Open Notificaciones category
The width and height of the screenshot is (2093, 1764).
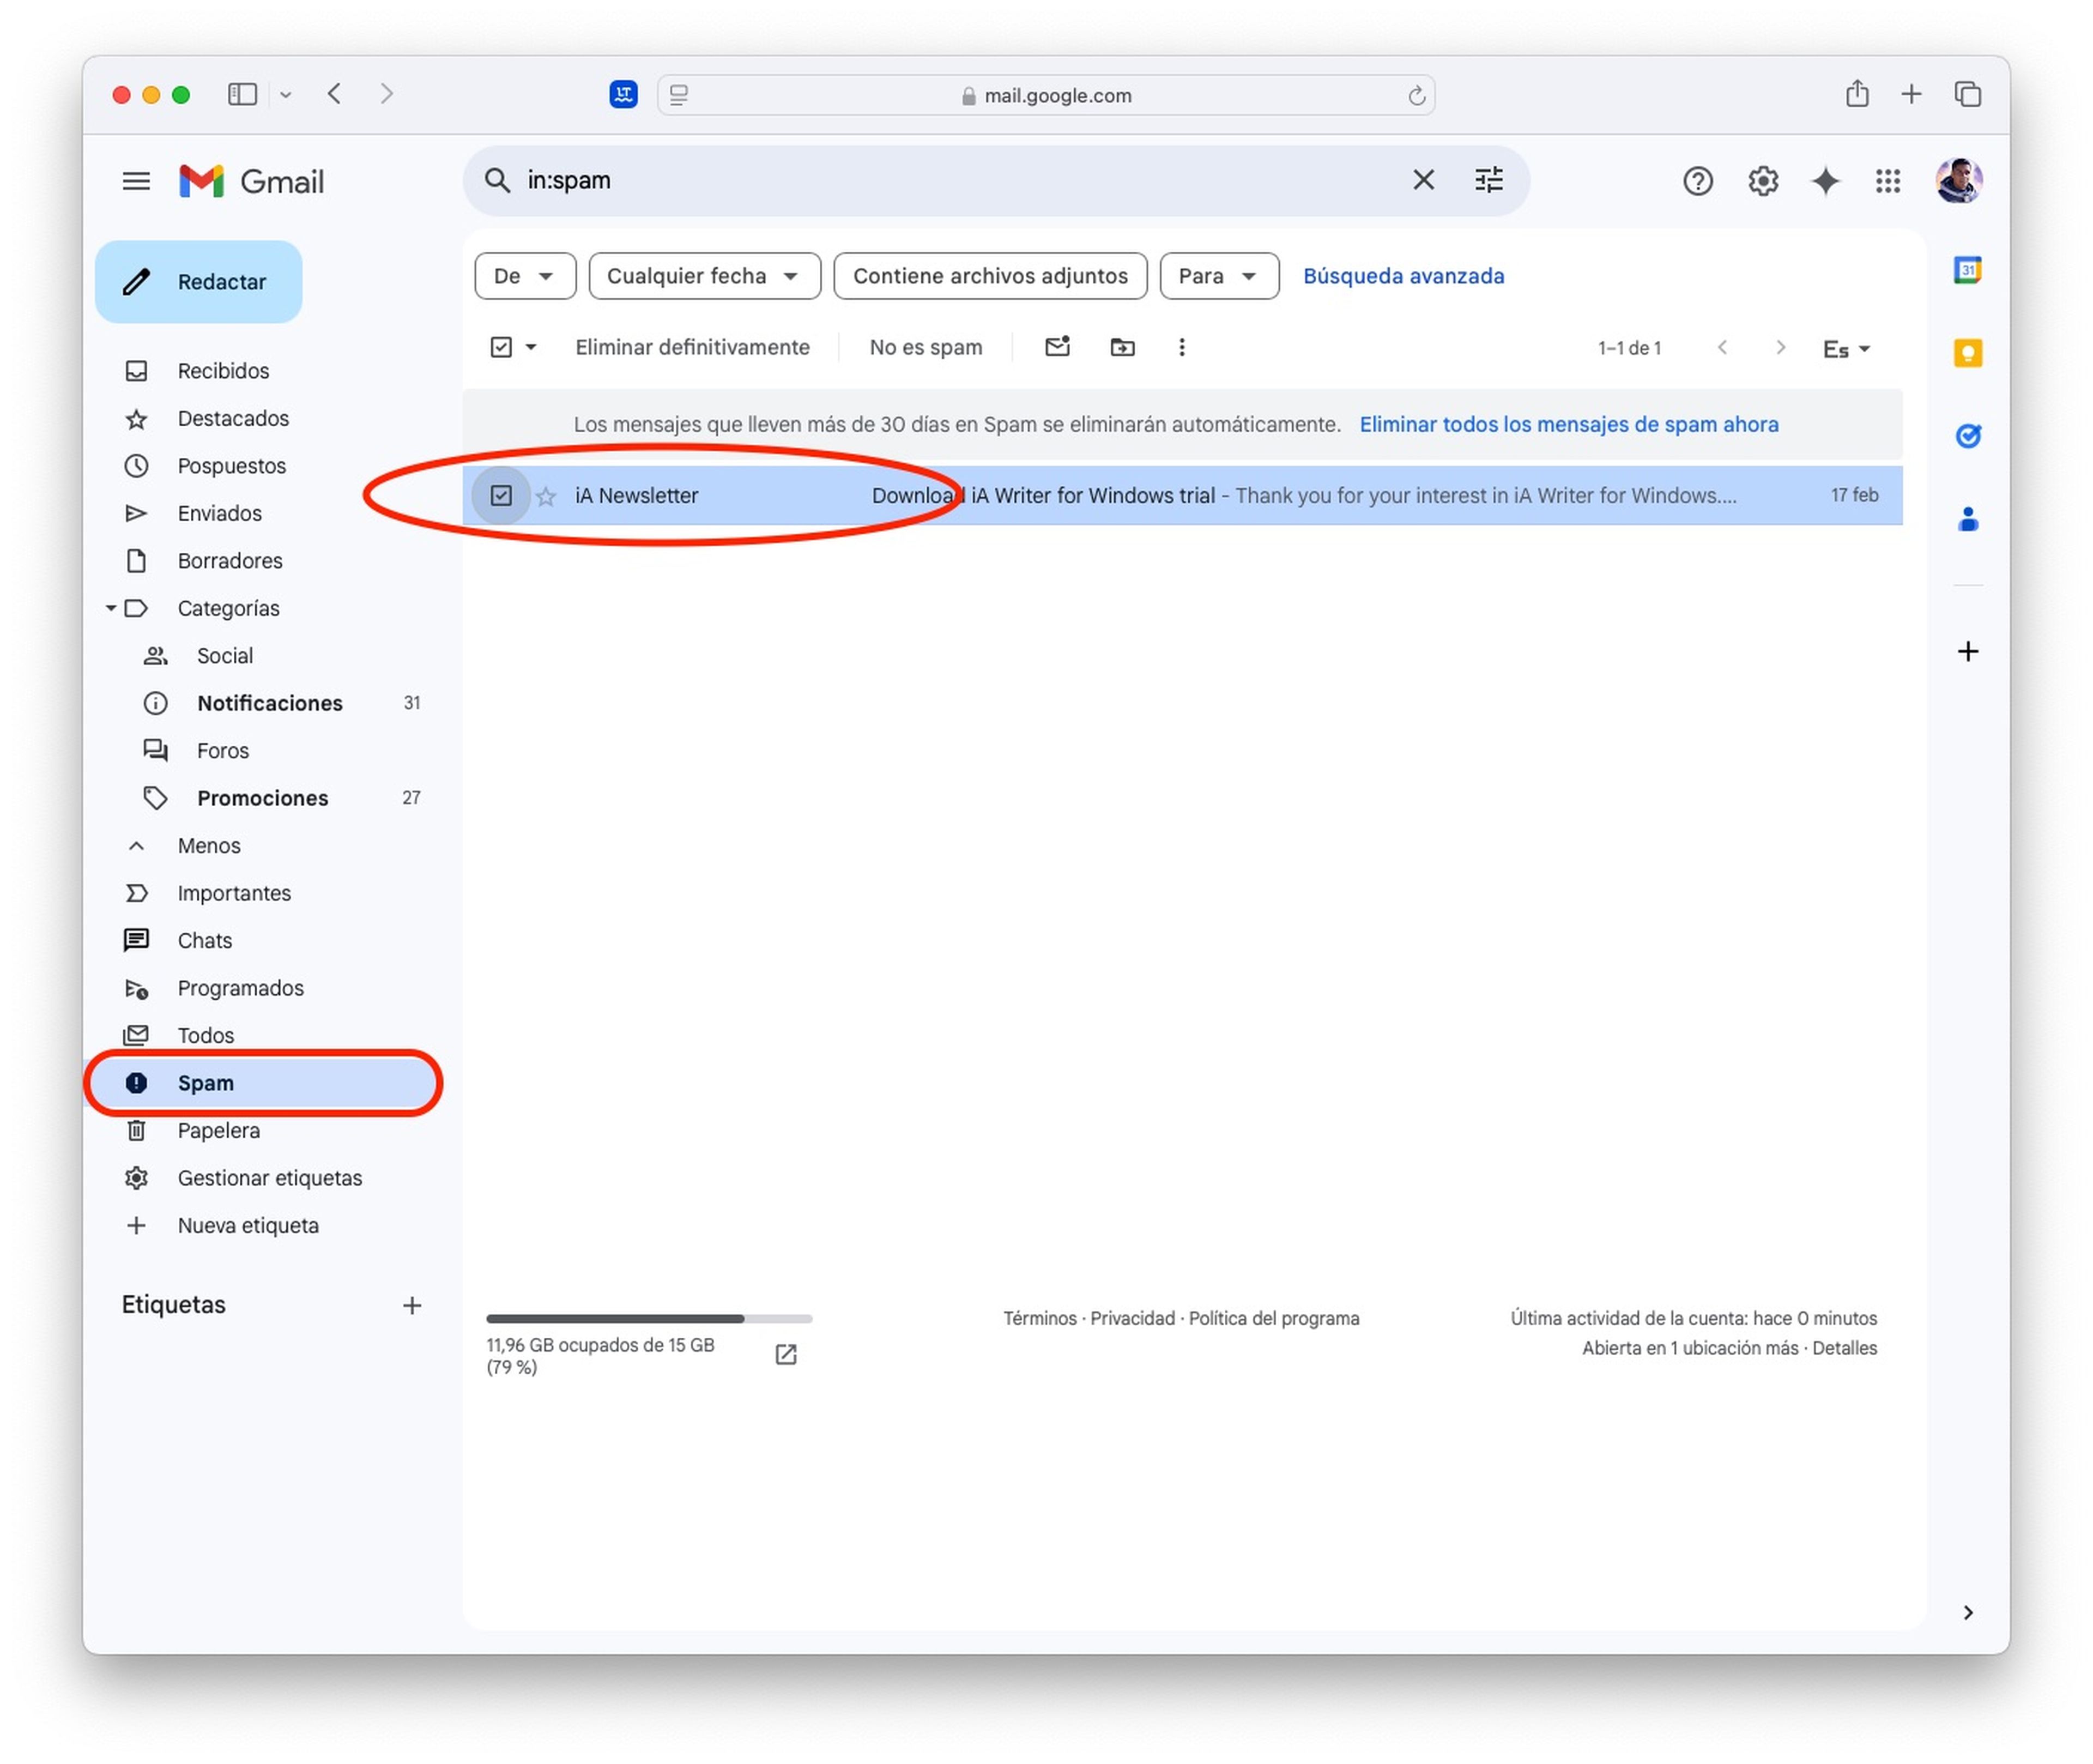click(270, 703)
